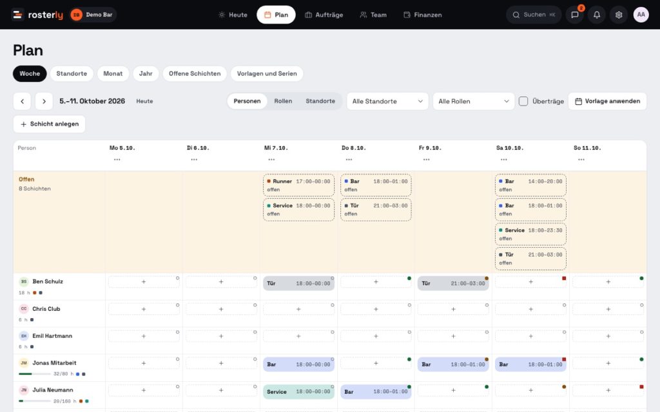Enable the Überträge checkbox
Viewport: 660px width, 412px height.
(x=523, y=101)
